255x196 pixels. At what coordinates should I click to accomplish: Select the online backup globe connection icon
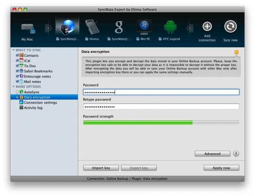[x=68, y=27]
